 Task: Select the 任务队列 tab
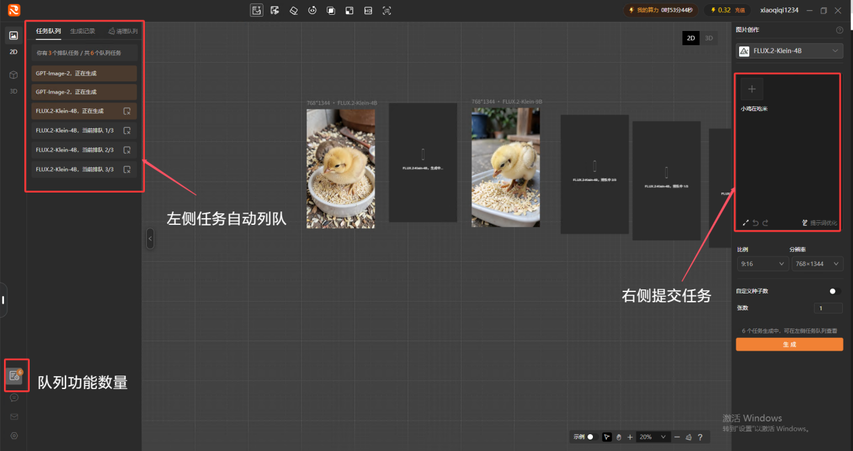(x=49, y=31)
